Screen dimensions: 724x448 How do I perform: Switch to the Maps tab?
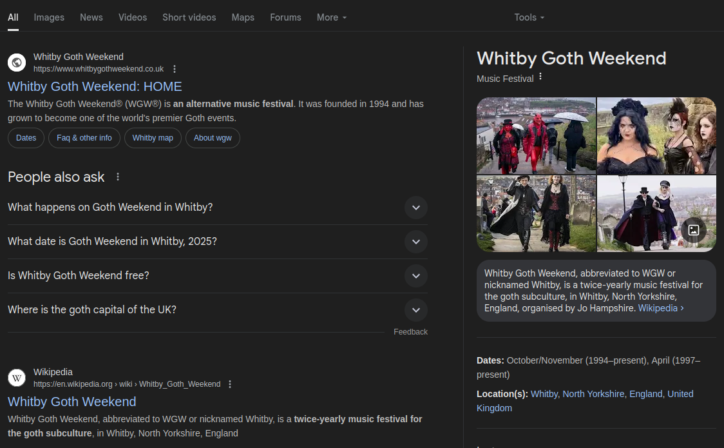point(243,17)
